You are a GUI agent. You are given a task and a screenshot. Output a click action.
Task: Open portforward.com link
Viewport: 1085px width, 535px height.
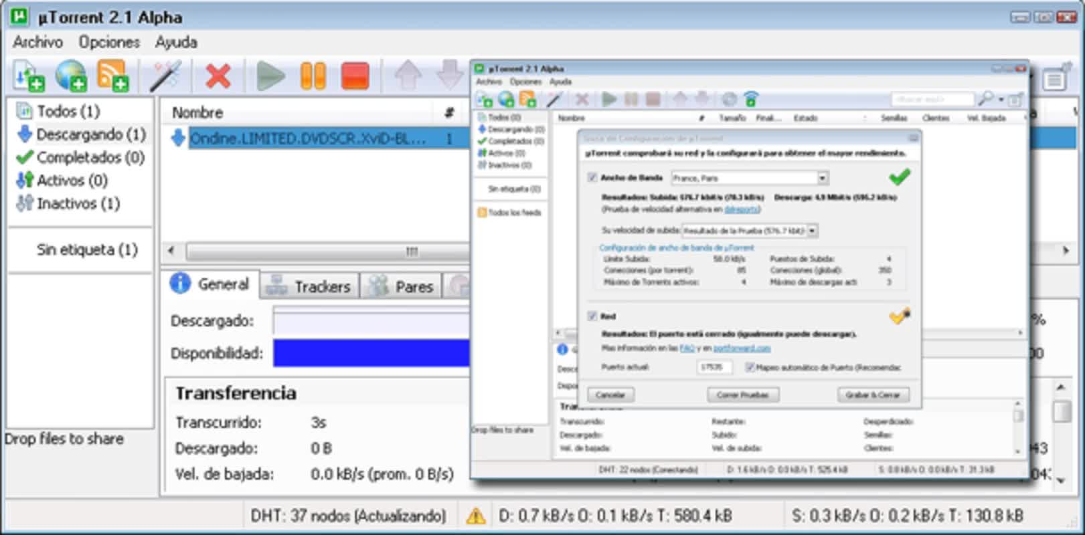click(x=742, y=348)
